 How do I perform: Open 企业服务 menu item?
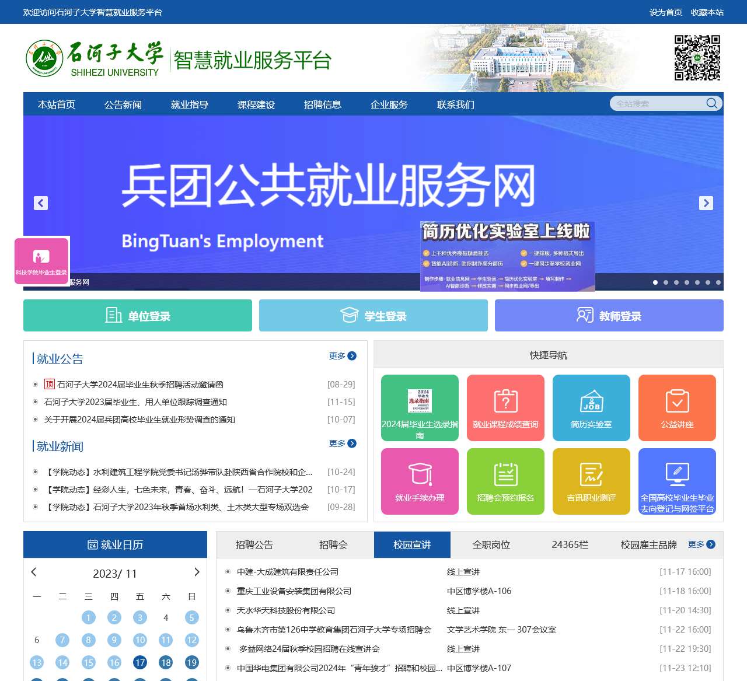[x=389, y=104]
